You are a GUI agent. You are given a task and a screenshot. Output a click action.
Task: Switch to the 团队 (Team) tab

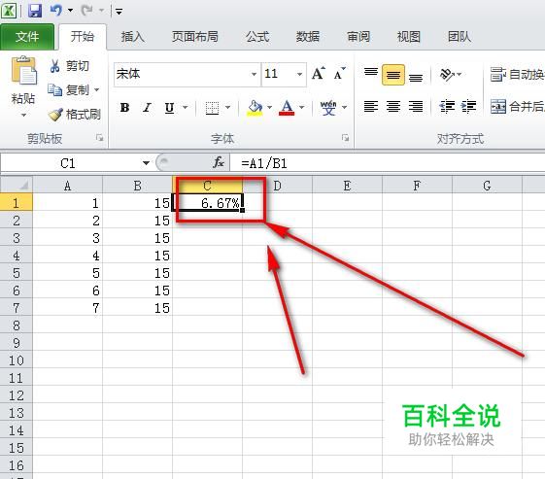[x=460, y=37]
